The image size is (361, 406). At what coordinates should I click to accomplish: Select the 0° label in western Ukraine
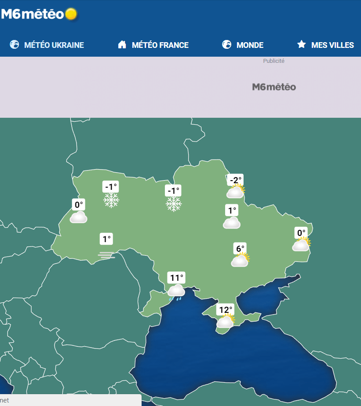79,205
